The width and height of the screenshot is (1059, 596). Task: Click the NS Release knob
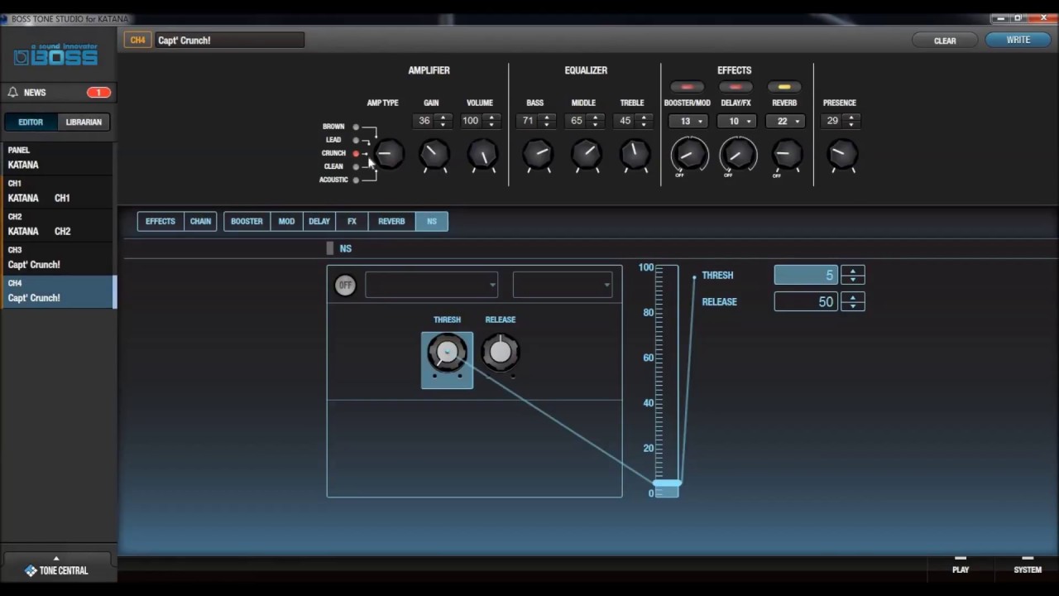(x=500, y=353)
